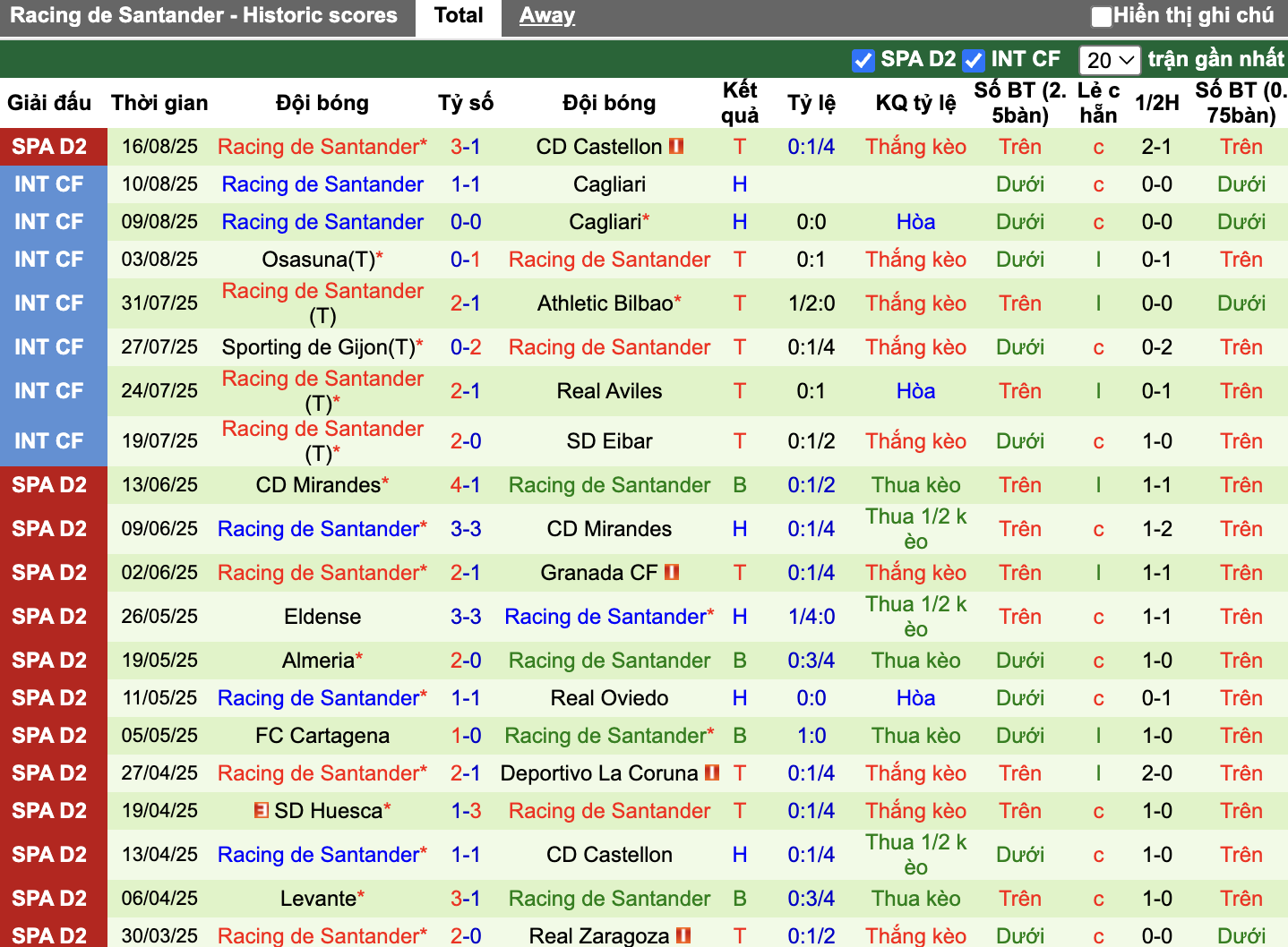Image resolution: width=1288 pixels, height=947 pixels.
Task: Click 0:1/4 odds on 16/08/25 row
Action: pyautogui.click(x=811, y=147)
